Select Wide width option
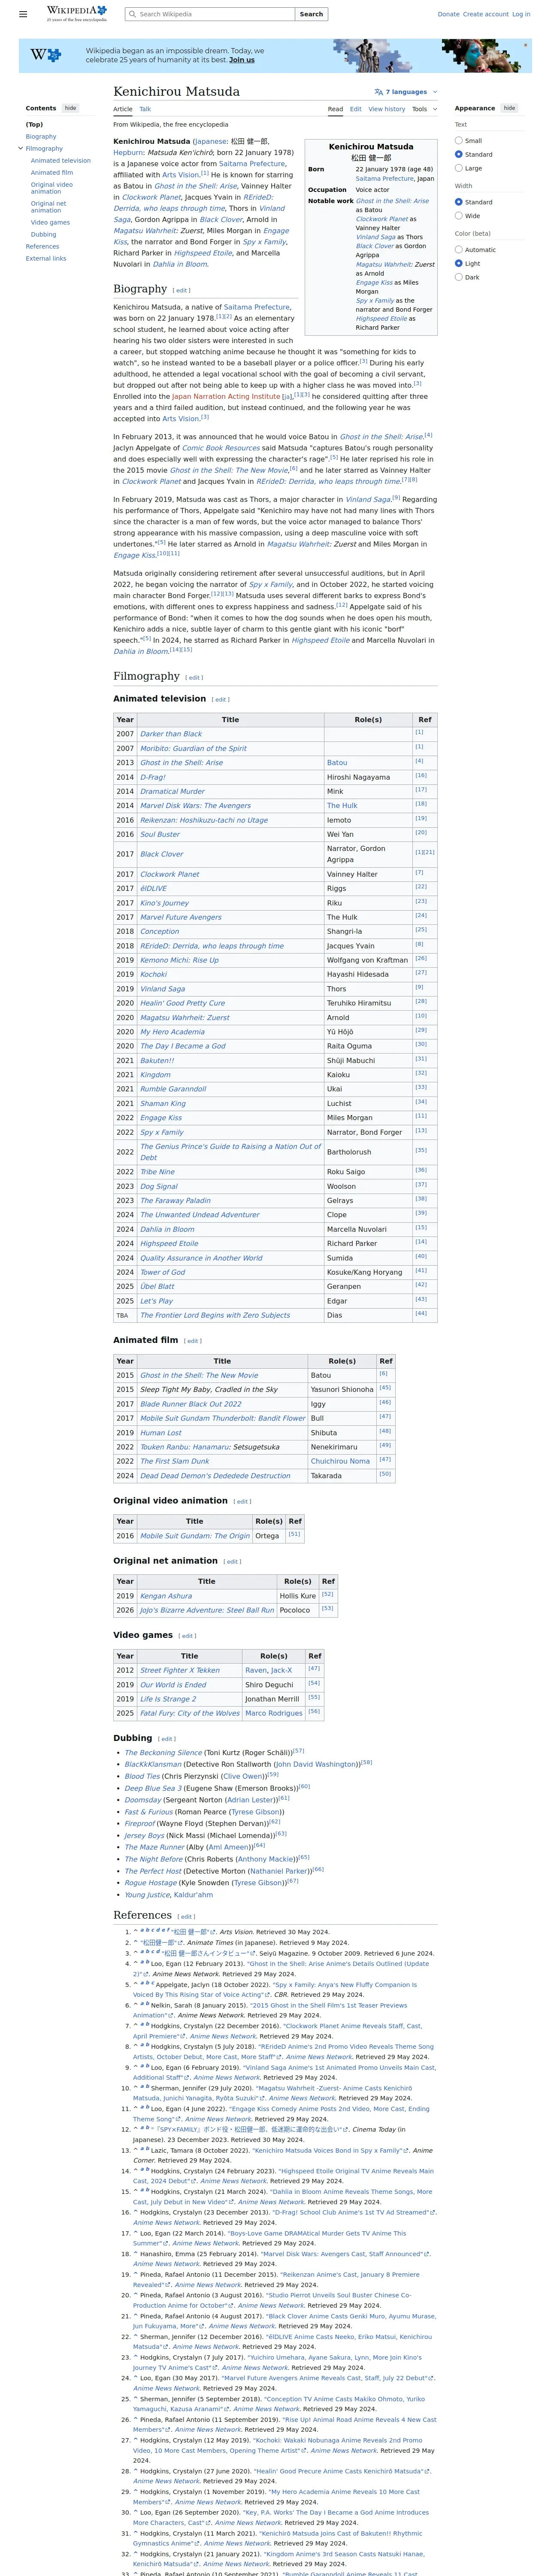The height and width of the screenshot is (2576, 551). coord(459,216)
